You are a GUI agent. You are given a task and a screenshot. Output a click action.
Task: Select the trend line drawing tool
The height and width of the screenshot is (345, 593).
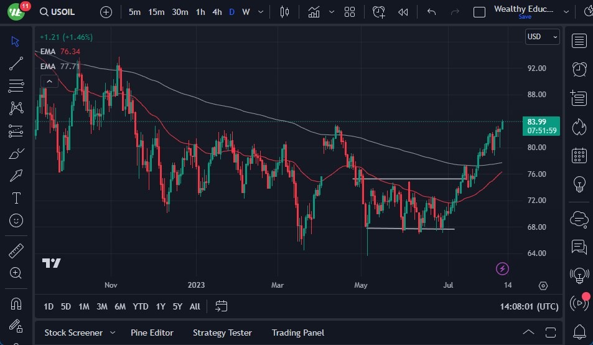tap(16, 63)
